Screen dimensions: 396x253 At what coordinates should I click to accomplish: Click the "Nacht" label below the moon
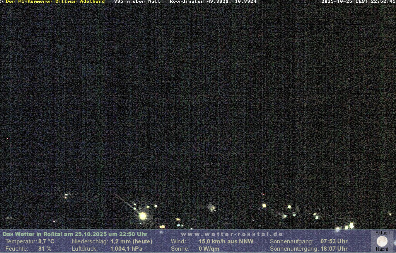click(382, 249)
